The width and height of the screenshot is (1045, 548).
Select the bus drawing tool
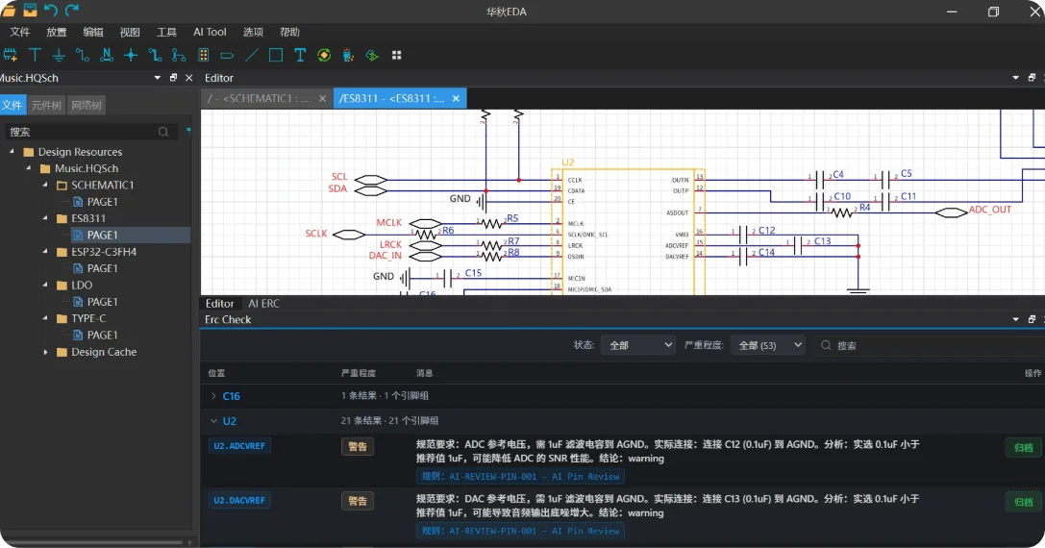coord(156,56)
